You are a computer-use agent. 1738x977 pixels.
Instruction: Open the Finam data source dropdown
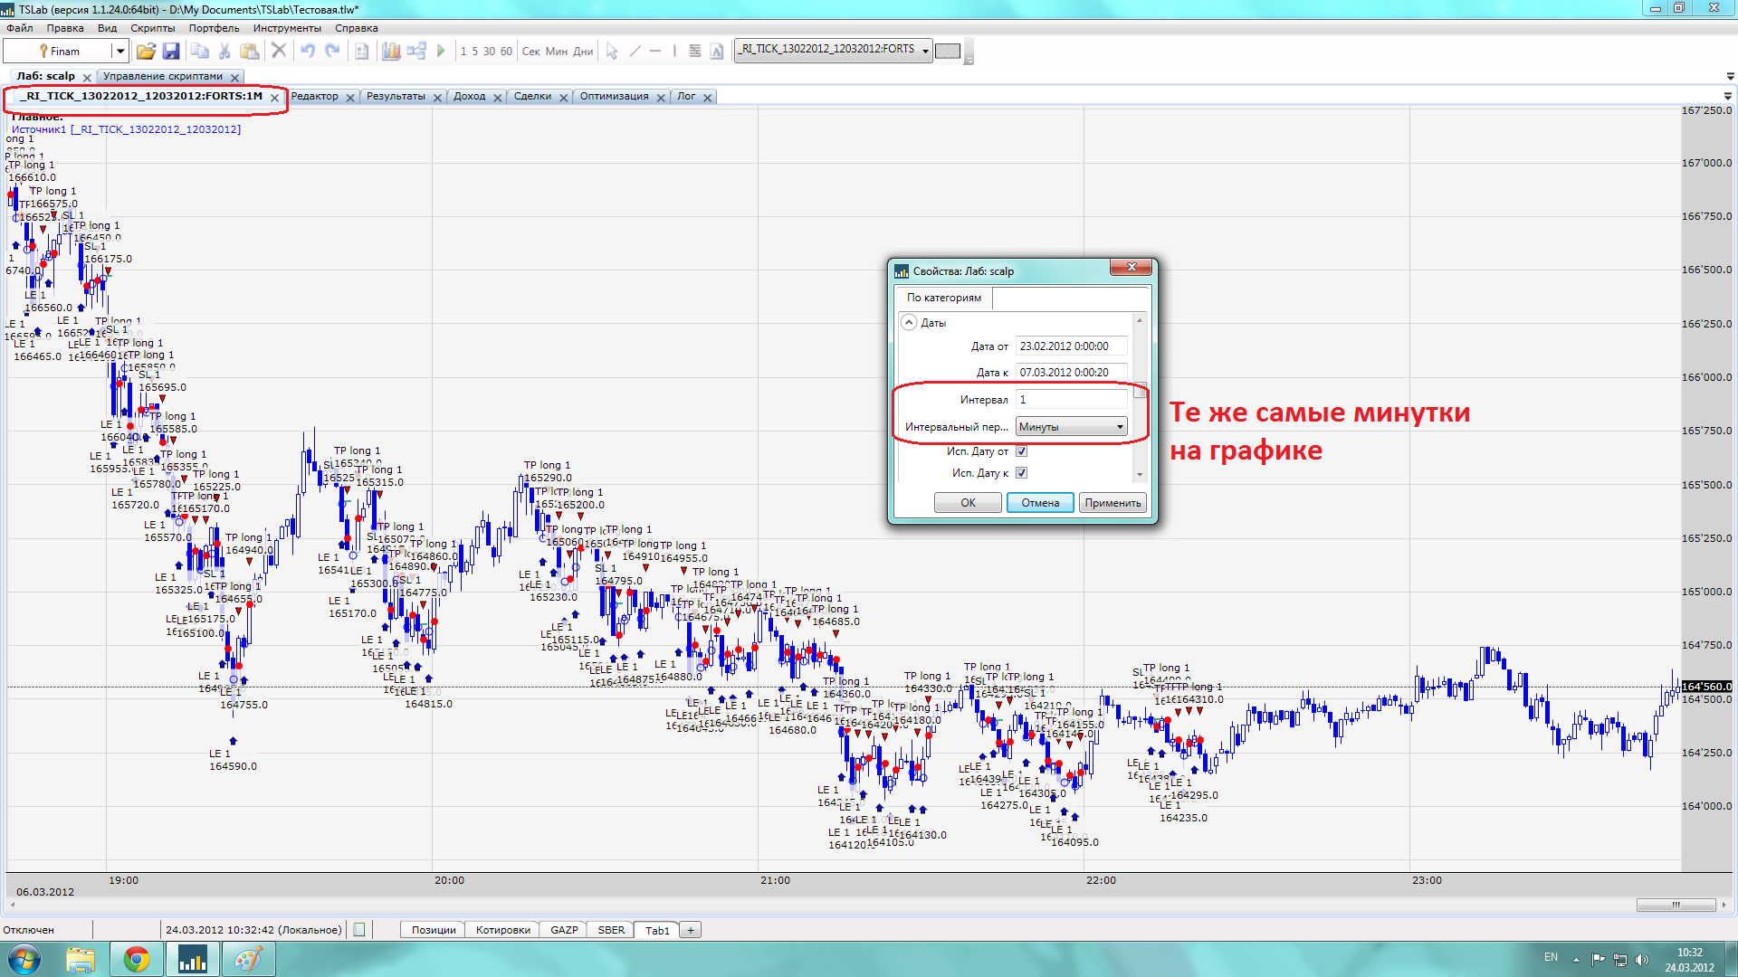point(119,52)
